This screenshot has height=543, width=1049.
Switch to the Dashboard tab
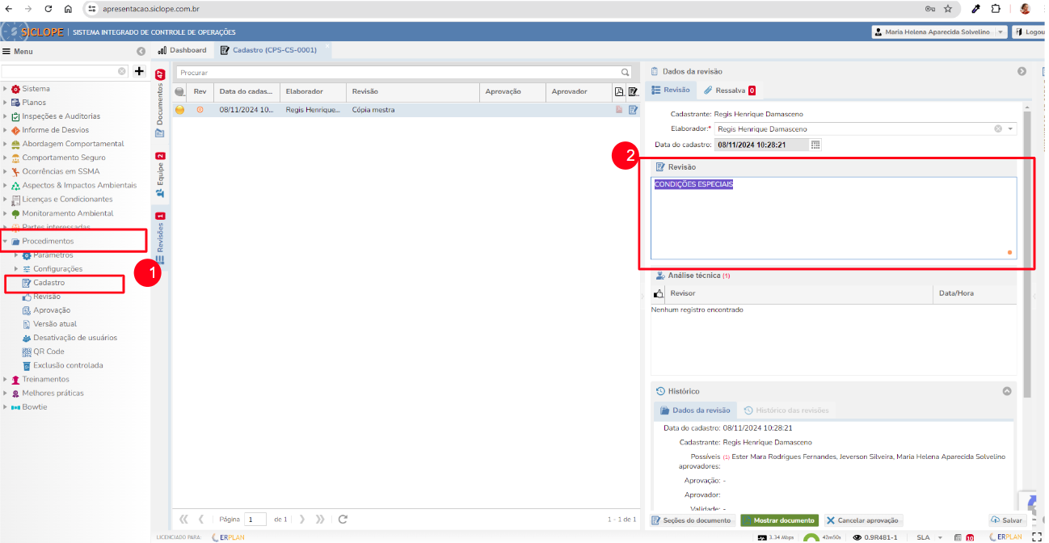tap(182, 50)
